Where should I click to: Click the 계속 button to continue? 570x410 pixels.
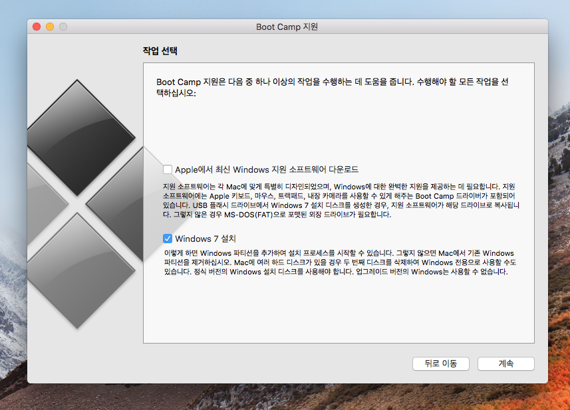[x=505, y=363]
